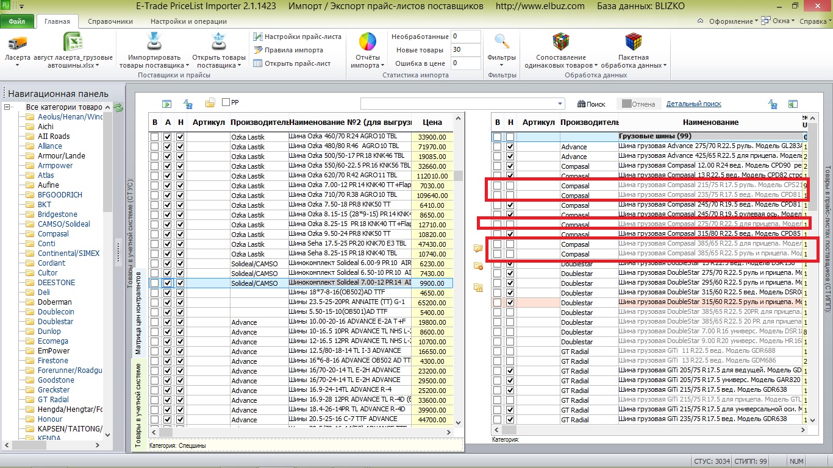Click the Excel export icon above the right table

[x=793, y=104]
